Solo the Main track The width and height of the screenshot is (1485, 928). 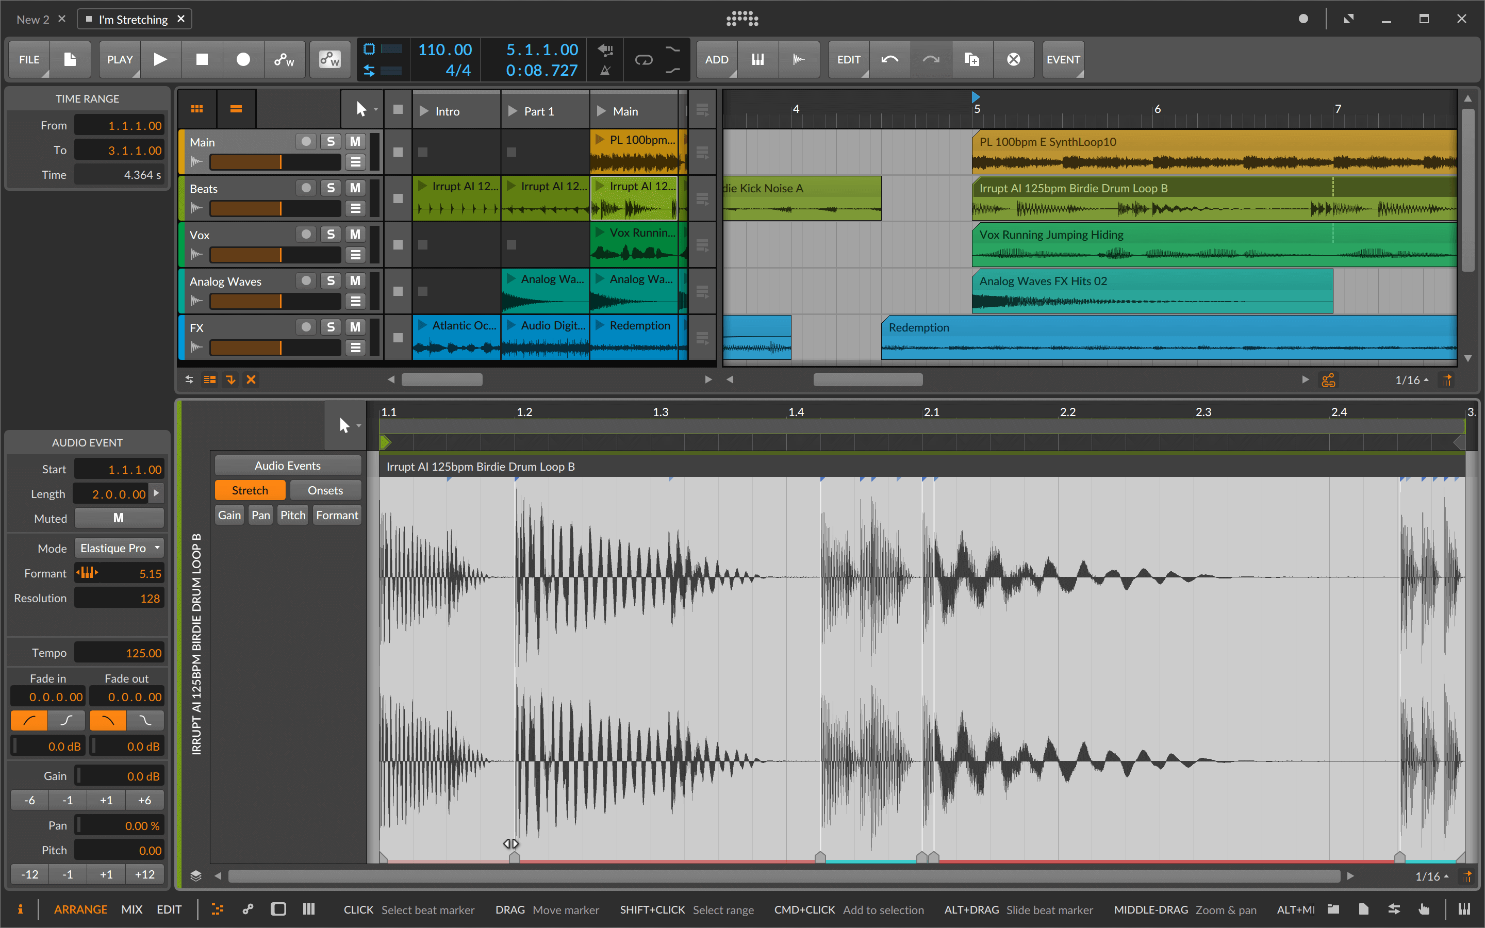click(331, 142)
